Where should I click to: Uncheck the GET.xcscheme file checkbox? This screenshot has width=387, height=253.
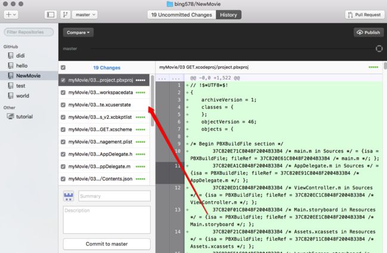pyautogui.click(x=63, y=129)
